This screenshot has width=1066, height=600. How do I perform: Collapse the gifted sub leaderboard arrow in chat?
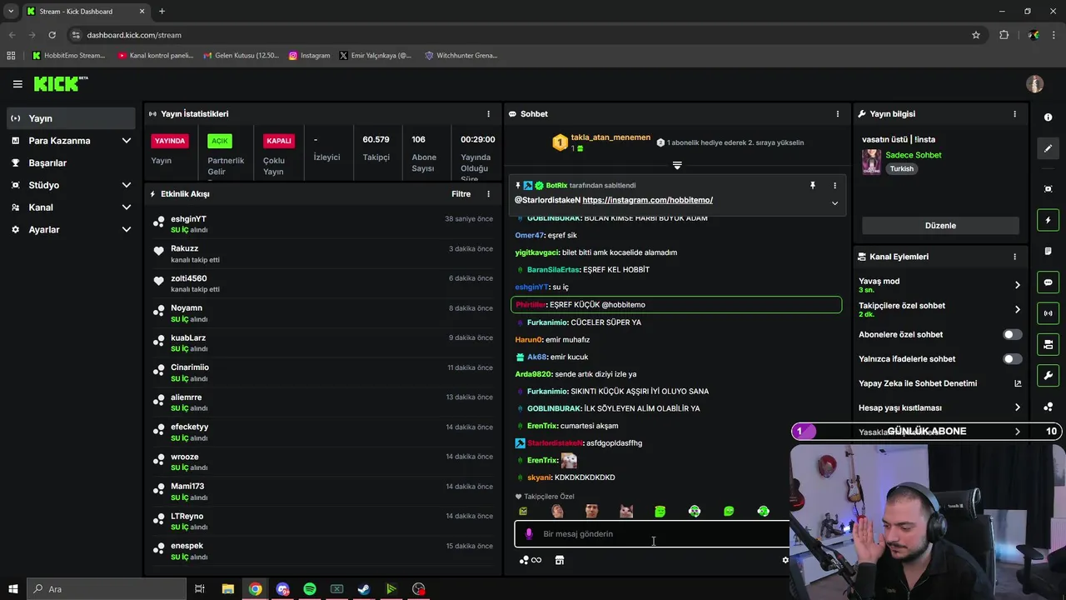(677, 166)
